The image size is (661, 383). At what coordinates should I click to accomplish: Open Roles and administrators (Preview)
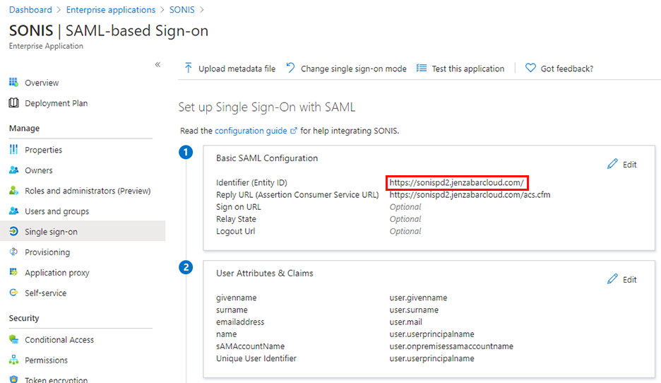[88, 191]
